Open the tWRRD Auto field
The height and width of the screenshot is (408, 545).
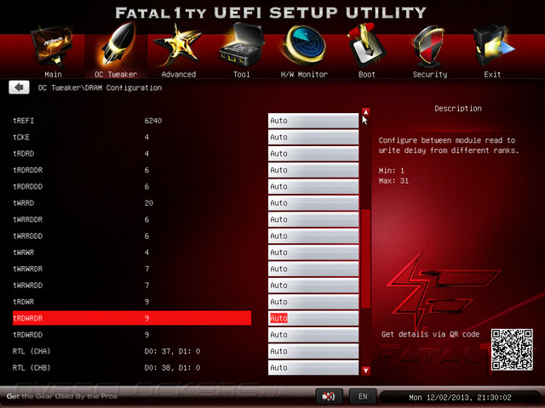coord(313,203)
